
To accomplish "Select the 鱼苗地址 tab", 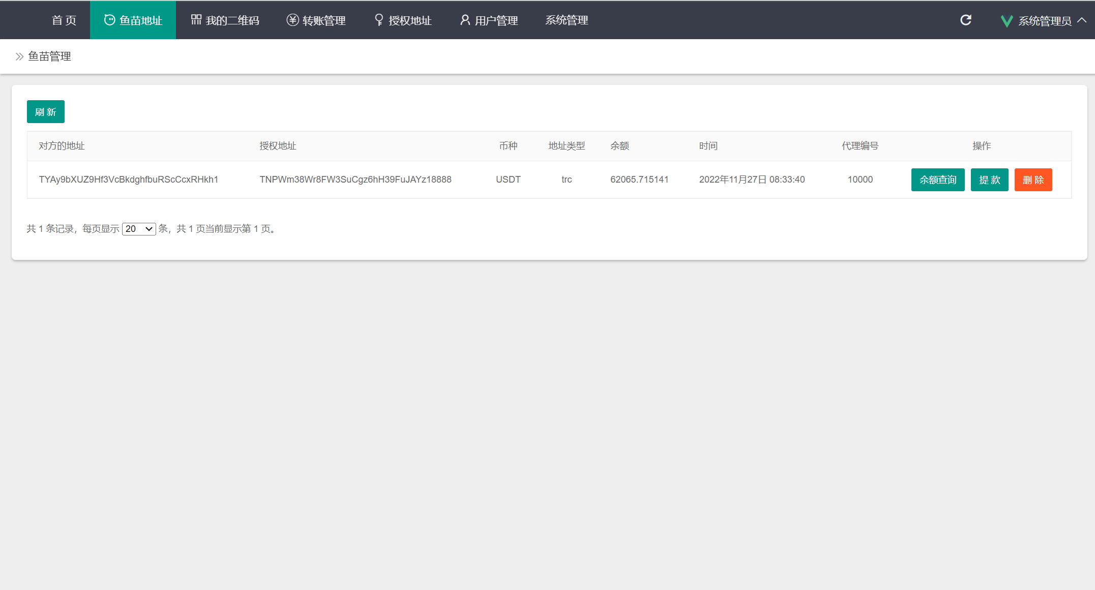I will 133,20.
